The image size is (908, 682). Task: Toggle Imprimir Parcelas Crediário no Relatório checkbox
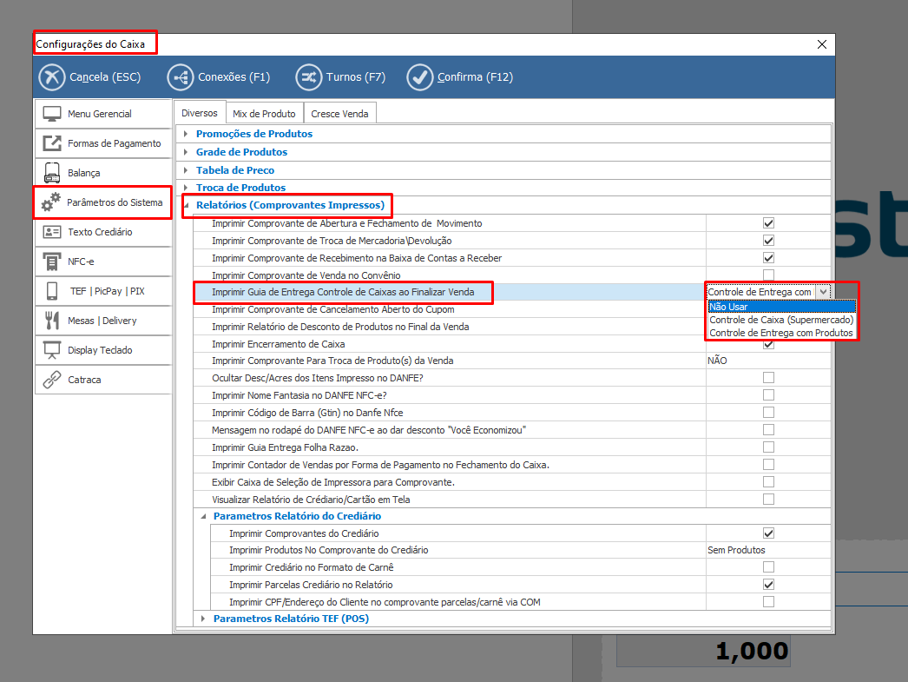coord(768,585)
